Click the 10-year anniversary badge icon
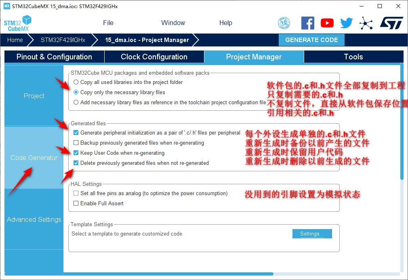 pos(284,23)
